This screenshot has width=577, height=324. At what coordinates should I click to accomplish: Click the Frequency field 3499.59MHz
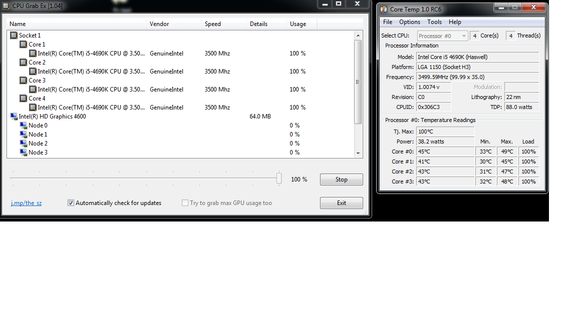click(478, 77)
